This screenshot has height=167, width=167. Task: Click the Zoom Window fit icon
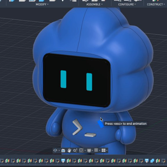point(81,150)
